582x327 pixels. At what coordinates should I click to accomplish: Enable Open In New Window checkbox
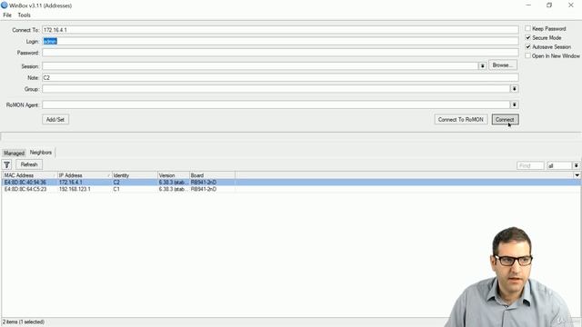click(x=527, y=56)
